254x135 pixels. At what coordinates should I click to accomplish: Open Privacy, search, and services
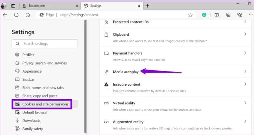(45, 63)
